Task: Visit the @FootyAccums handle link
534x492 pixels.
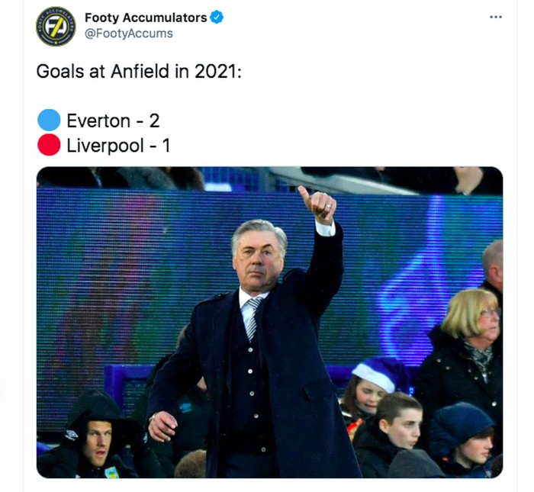Action: (128, 34)
